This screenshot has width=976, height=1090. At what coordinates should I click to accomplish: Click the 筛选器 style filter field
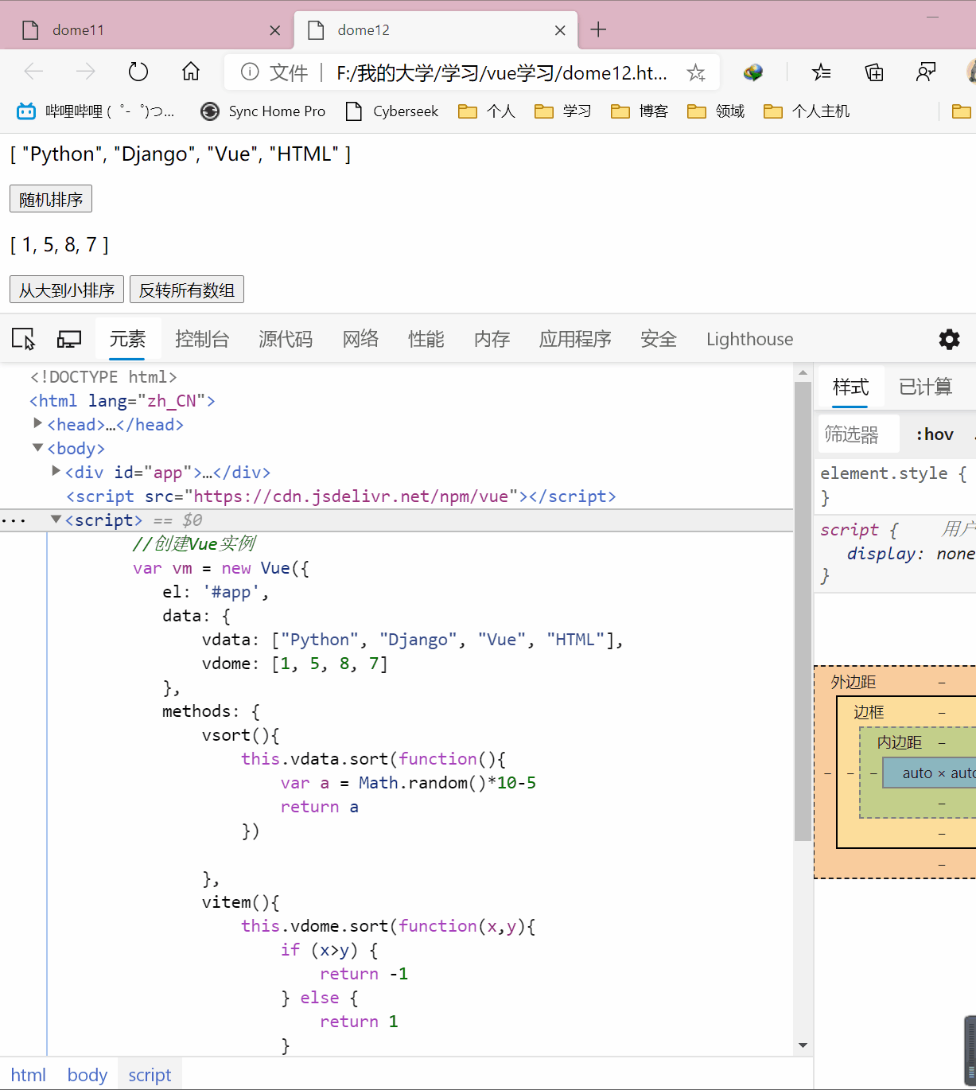[858, 434]
